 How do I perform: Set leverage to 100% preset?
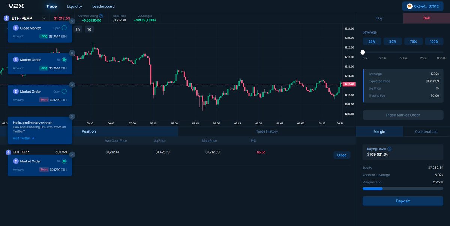point(434,41)
